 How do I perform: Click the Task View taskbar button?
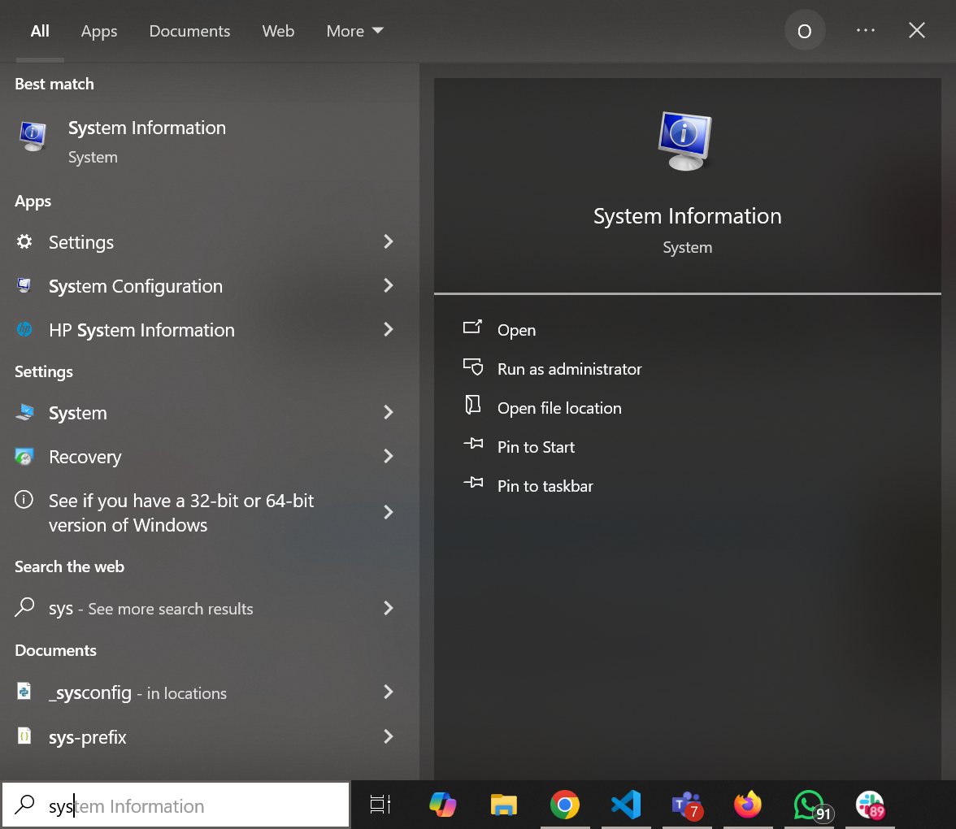[x=380, y=805]
